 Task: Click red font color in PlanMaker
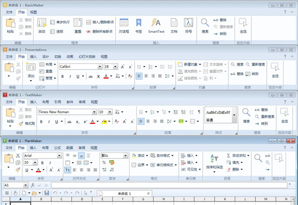[38, 170]
